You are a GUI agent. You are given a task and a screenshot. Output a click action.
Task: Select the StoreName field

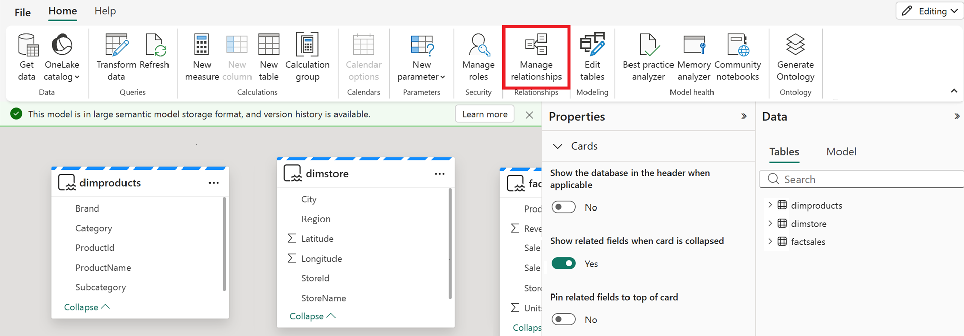[x=323, y=298]
